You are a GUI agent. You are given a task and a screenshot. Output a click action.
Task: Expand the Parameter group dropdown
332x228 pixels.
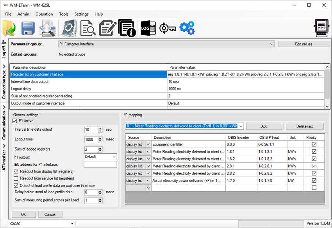coord(272,44)
